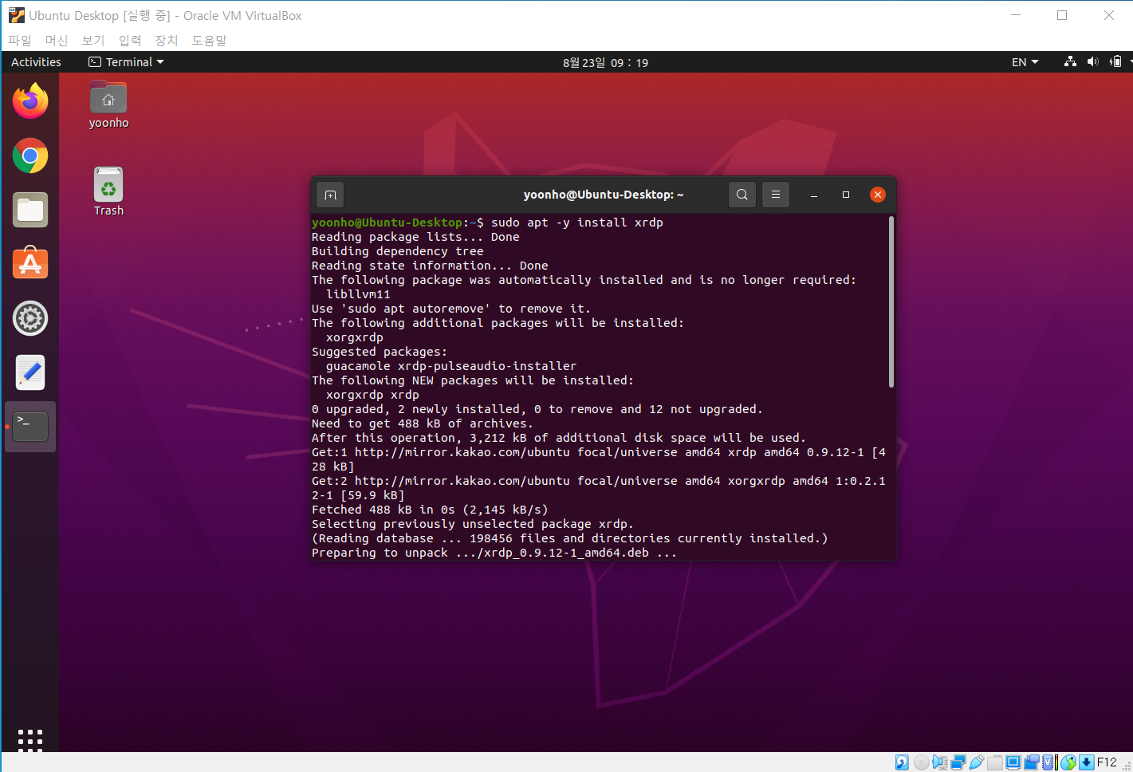Click the terminal window scrollbar
1133x772 pixels.
coord(891,301)
